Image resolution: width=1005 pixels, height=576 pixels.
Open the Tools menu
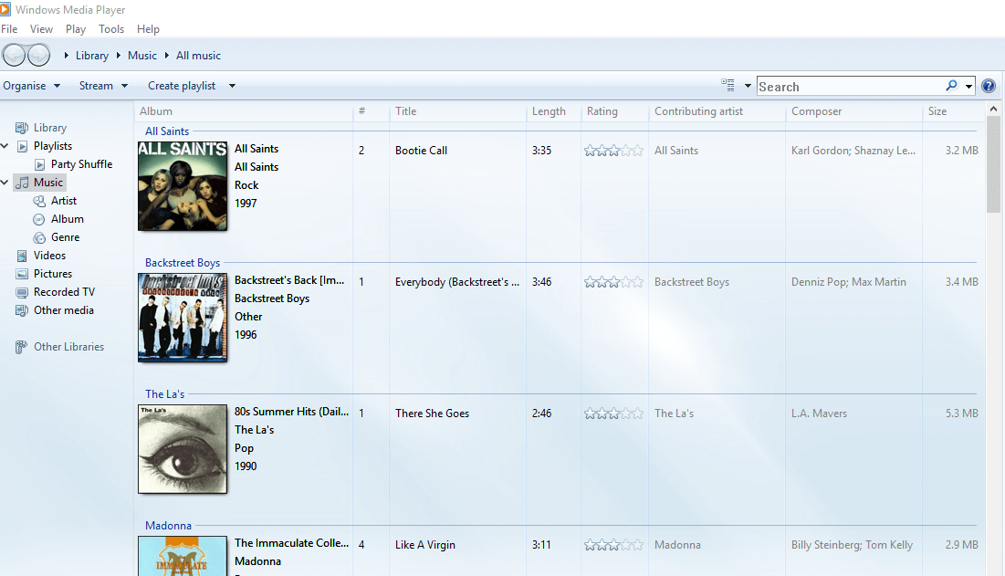[110, 29]
